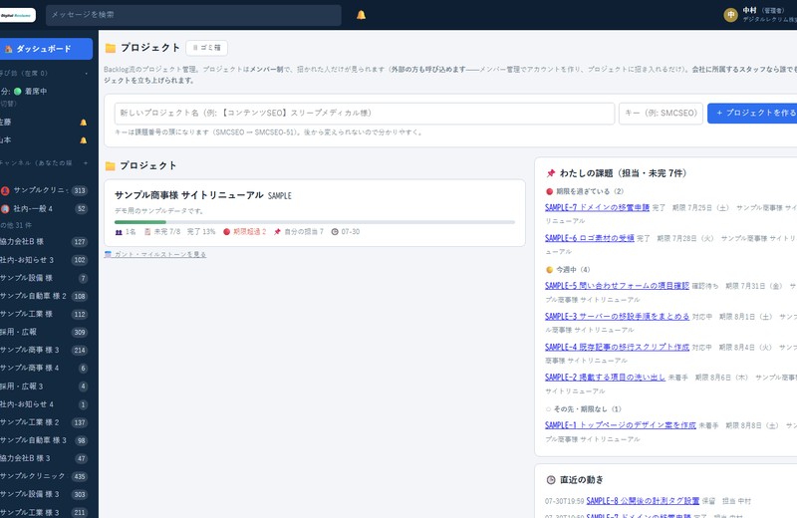Click the プロジェクトを作る button
Image resolution: width=797 pixels, height=518 pixels.
(x=753, y=113)
